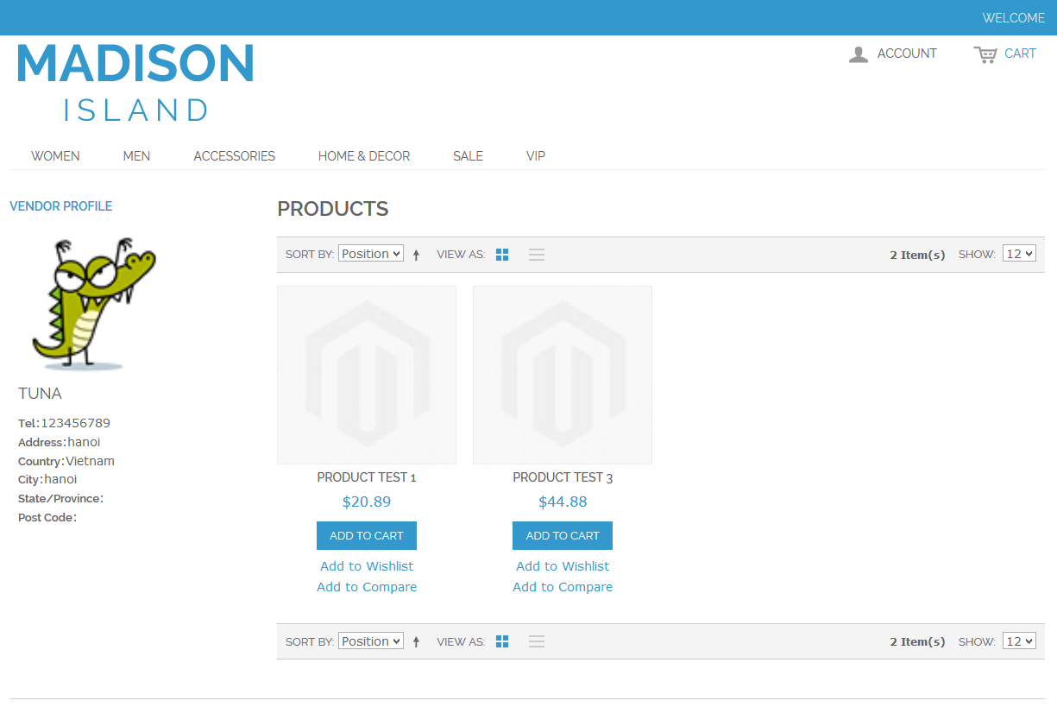Switch to list view in top toolbar
Viewport: 1057px width, 707px height.
(537, 255)
